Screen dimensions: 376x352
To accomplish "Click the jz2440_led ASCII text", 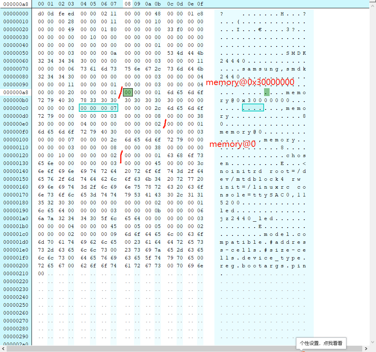I will point(246,219).
